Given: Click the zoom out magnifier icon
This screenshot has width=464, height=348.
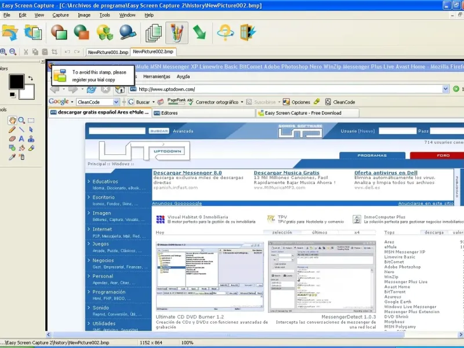Looking at the screenshot, I should [13, 52].
